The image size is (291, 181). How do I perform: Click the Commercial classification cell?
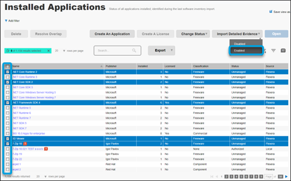pos(200,134)
